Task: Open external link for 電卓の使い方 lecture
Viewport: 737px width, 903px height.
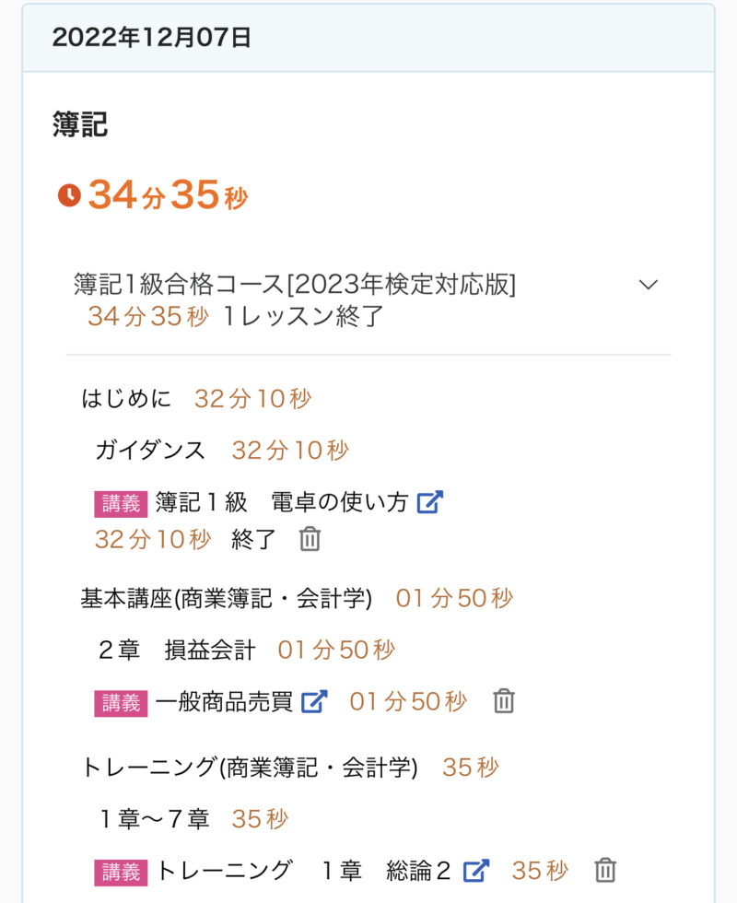Action: click(430, 503)
